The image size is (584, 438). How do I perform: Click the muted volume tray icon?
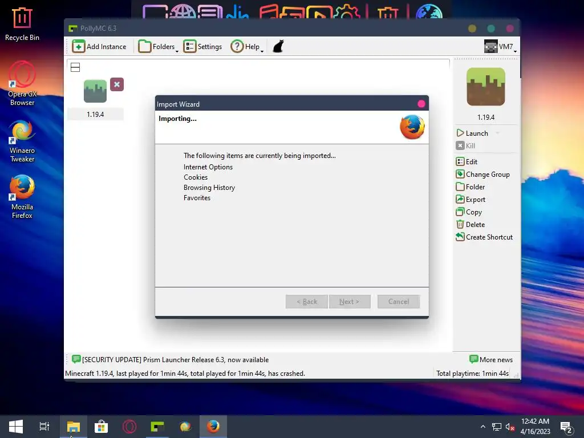coord(510,427)
